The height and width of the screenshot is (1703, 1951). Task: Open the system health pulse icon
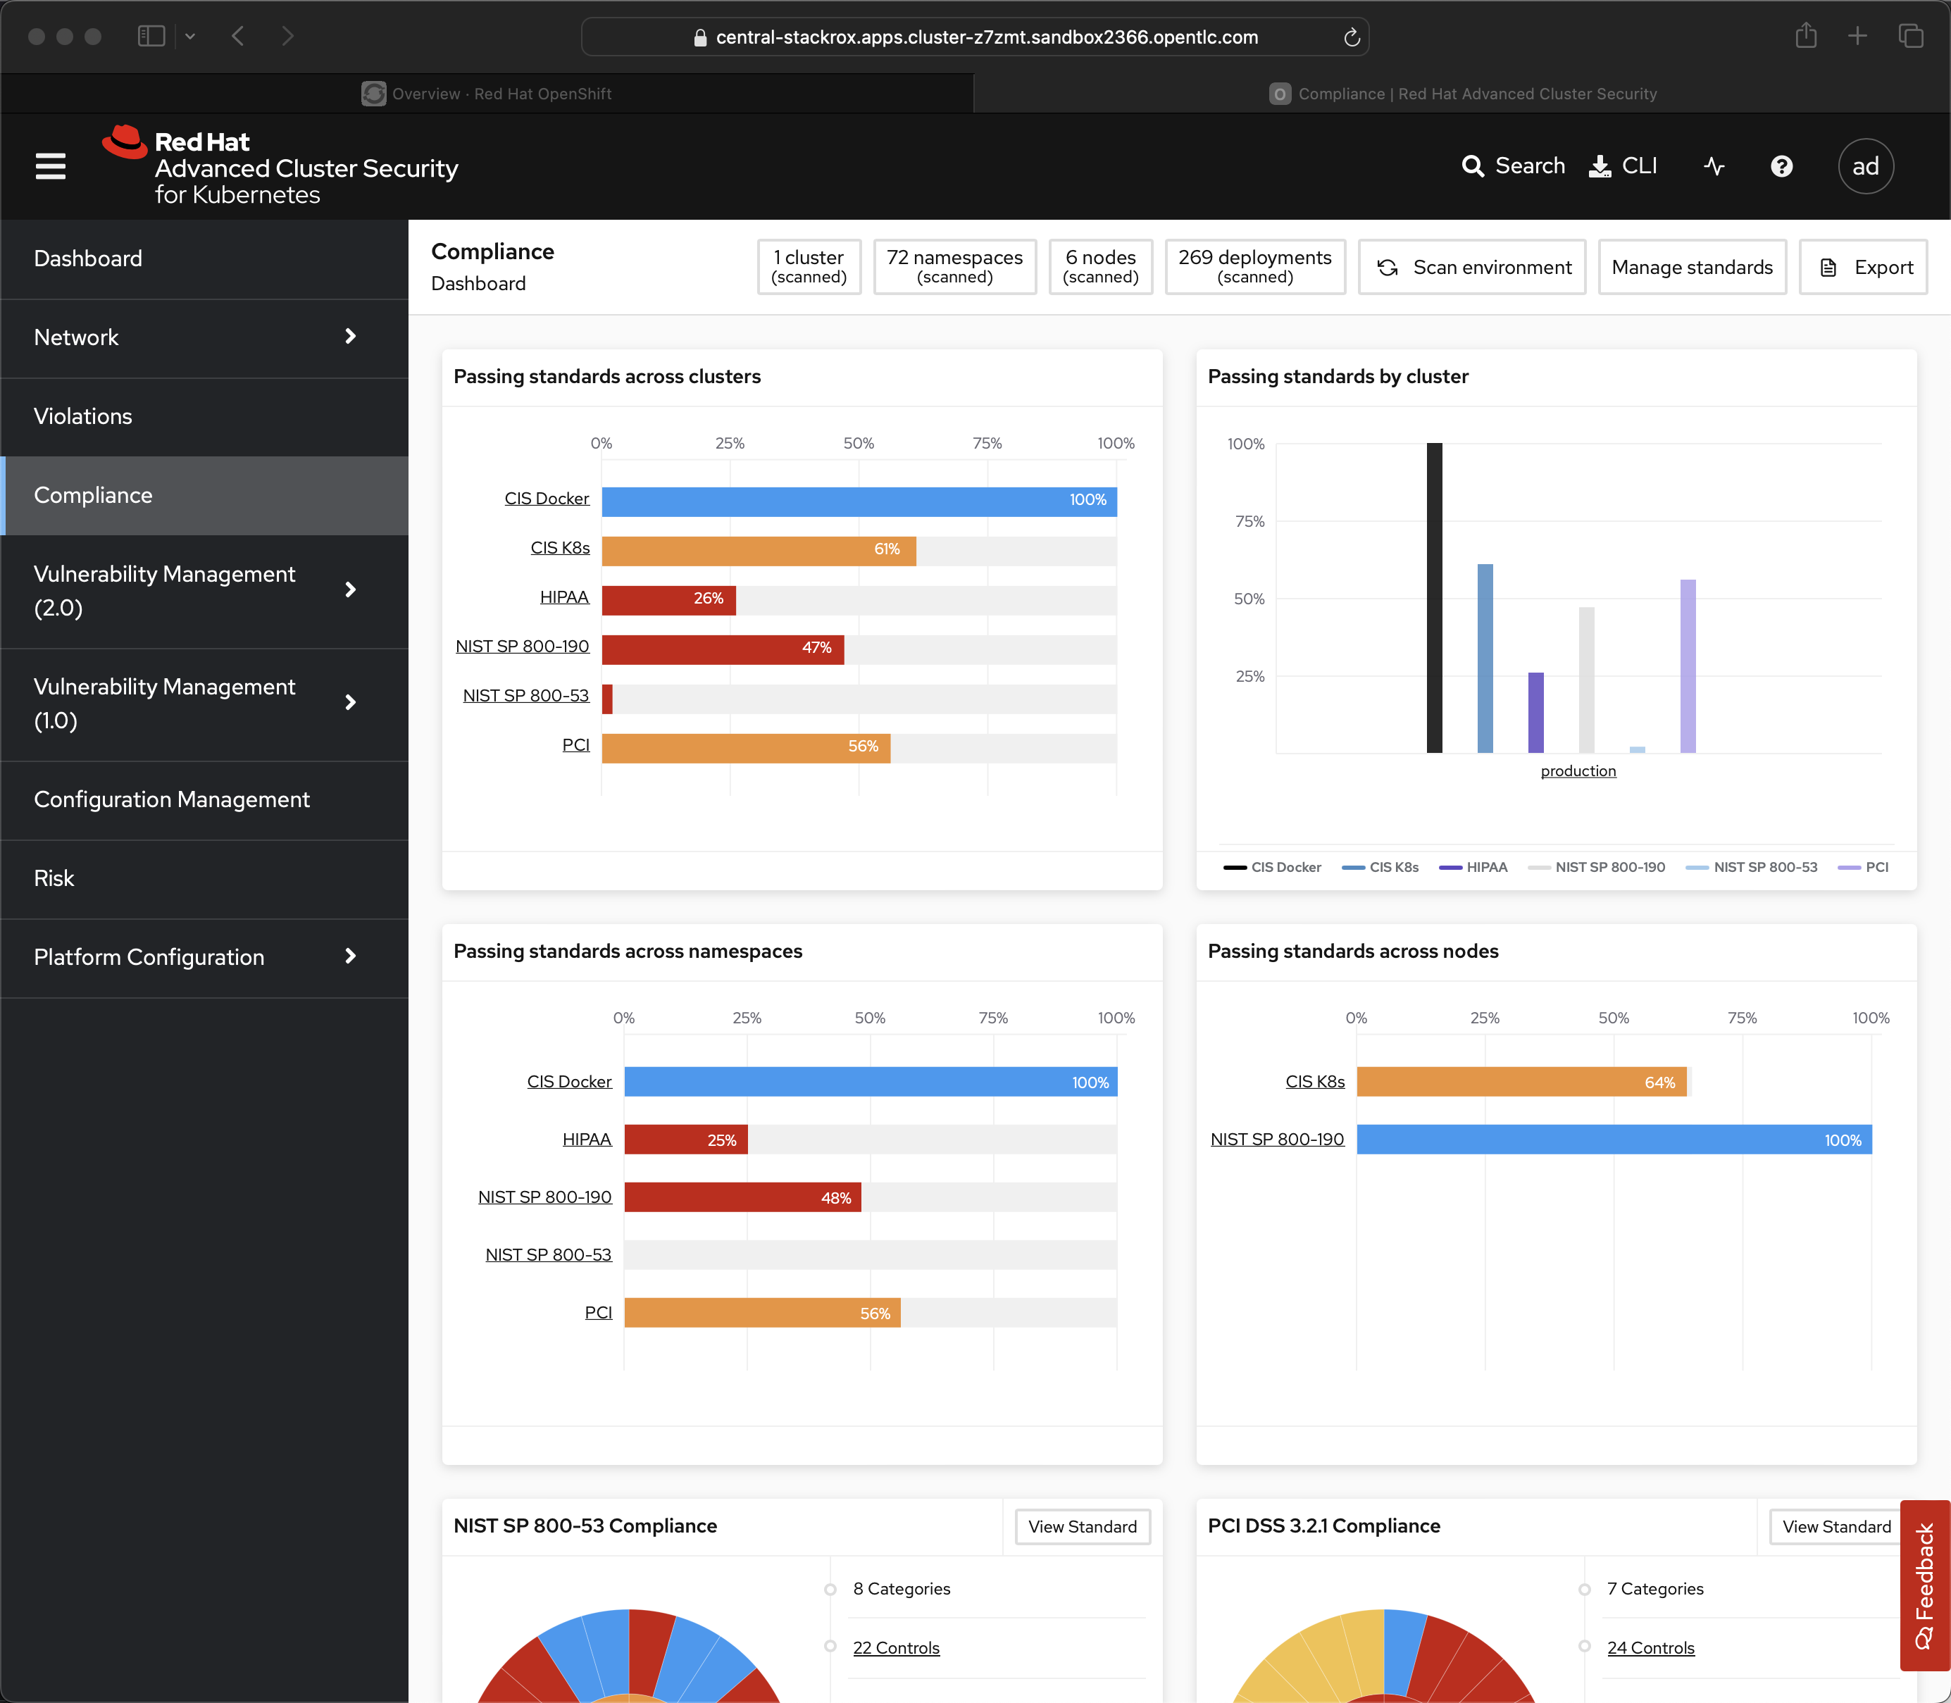pyautogui.click(x=1714, y=166)
